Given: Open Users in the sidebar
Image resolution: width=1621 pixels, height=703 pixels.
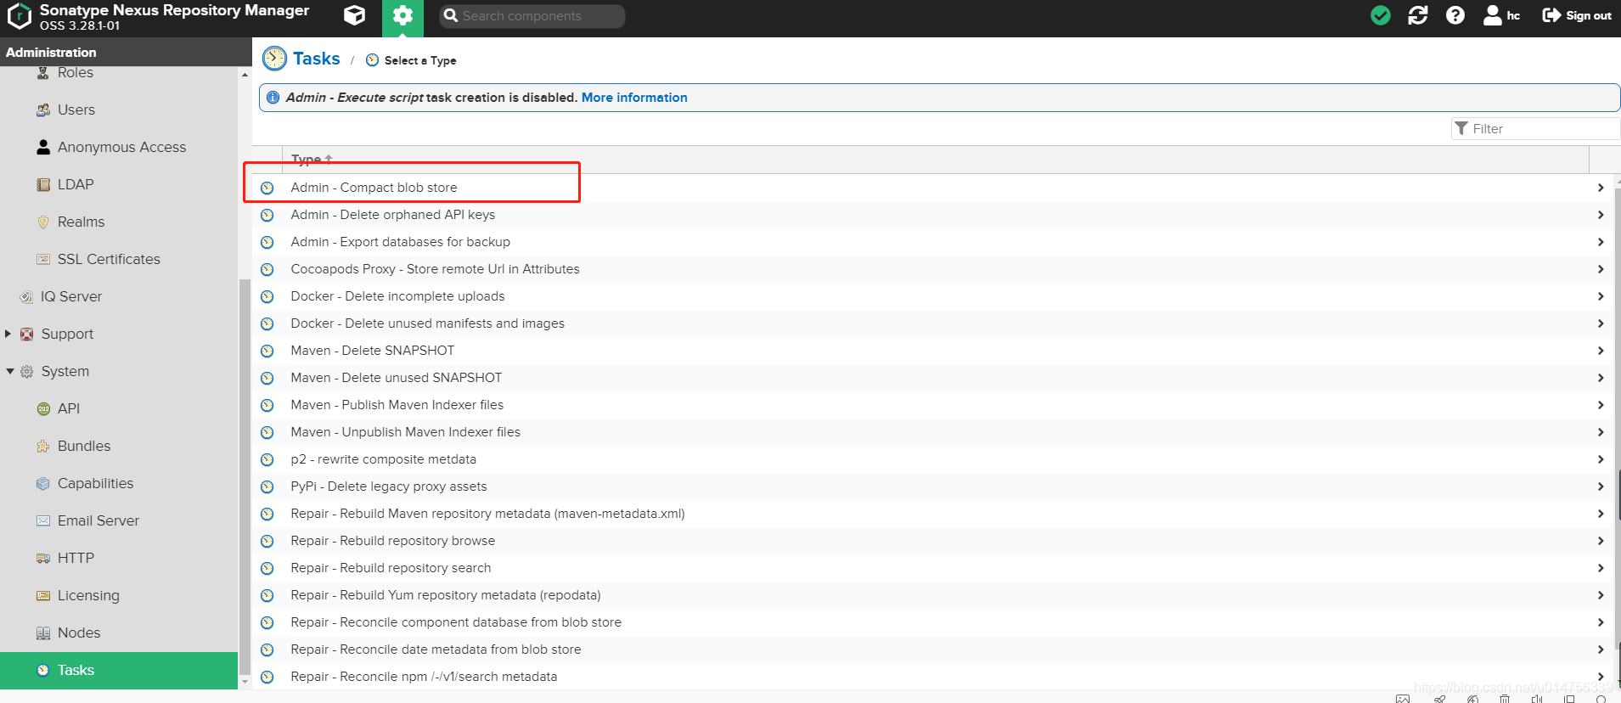Looking at the screenshot, I should pyautogui.click(x=76, y=110).
